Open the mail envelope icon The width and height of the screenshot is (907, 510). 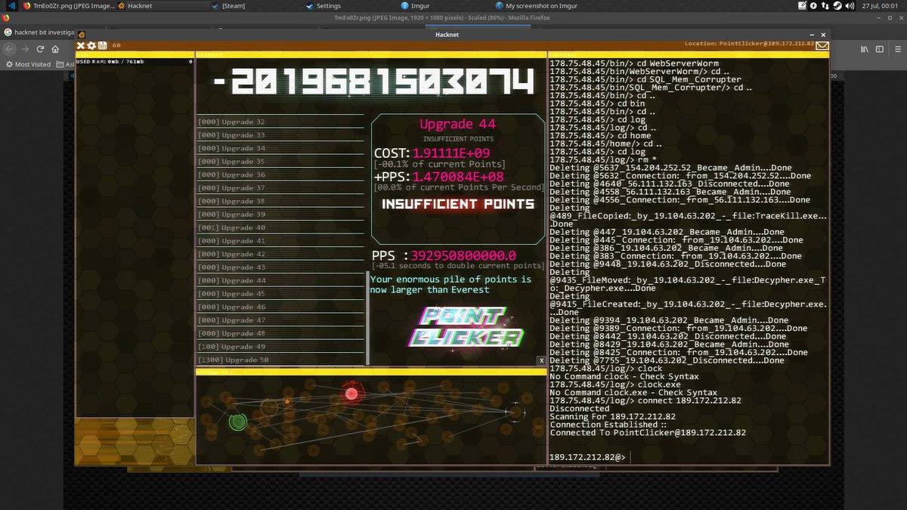coord(822,45)
